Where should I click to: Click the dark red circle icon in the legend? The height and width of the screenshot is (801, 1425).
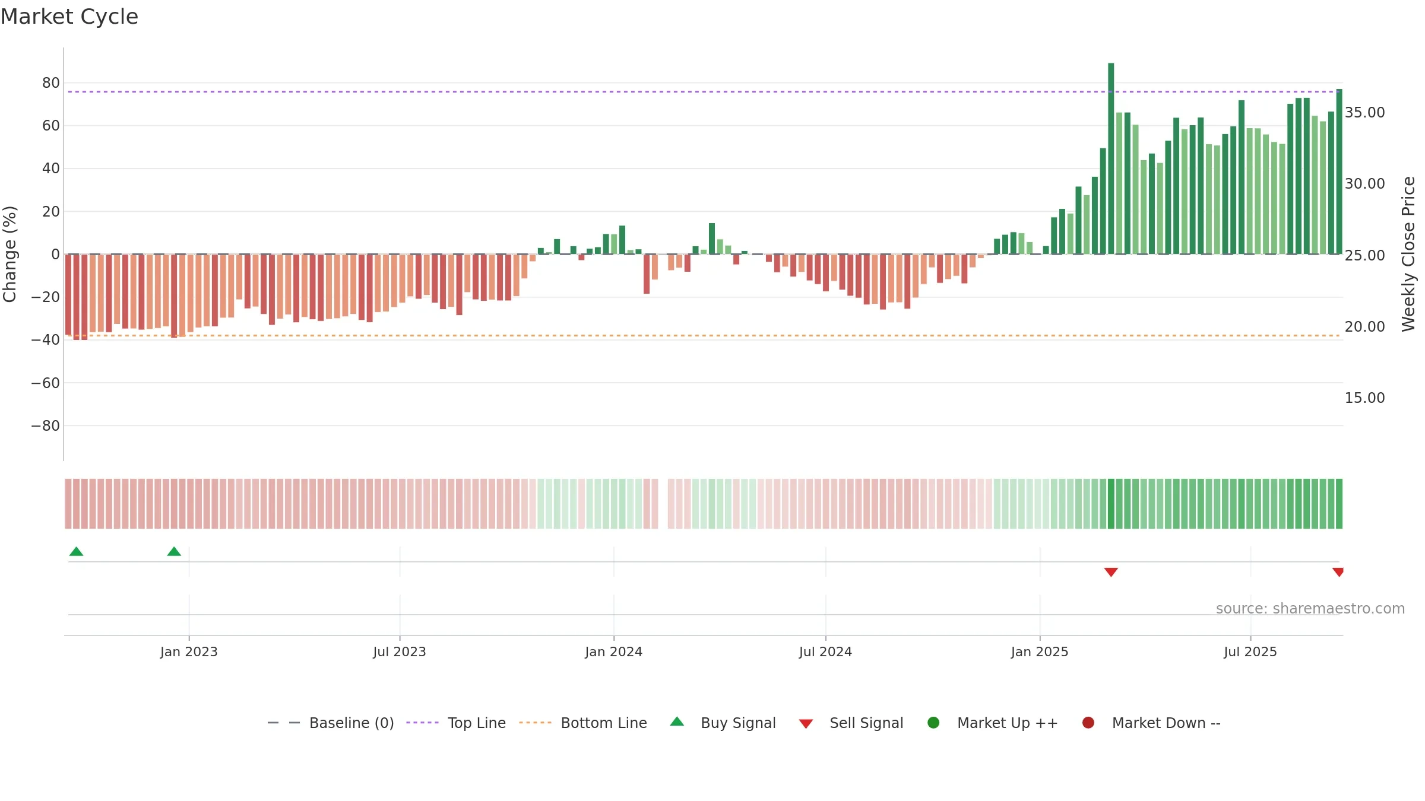(1088, 723)
